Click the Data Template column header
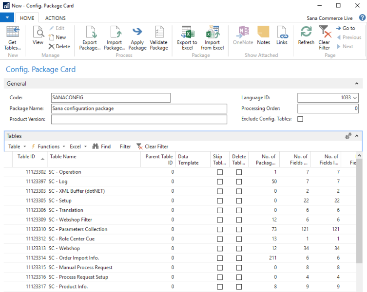The width and height of the screenshot is (367, 292). (193, 159)
